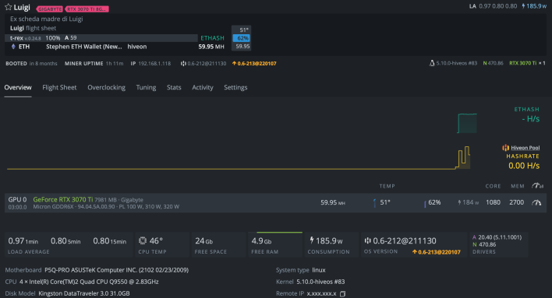Click the CPU TEMP chip icon

coord(143,240)
